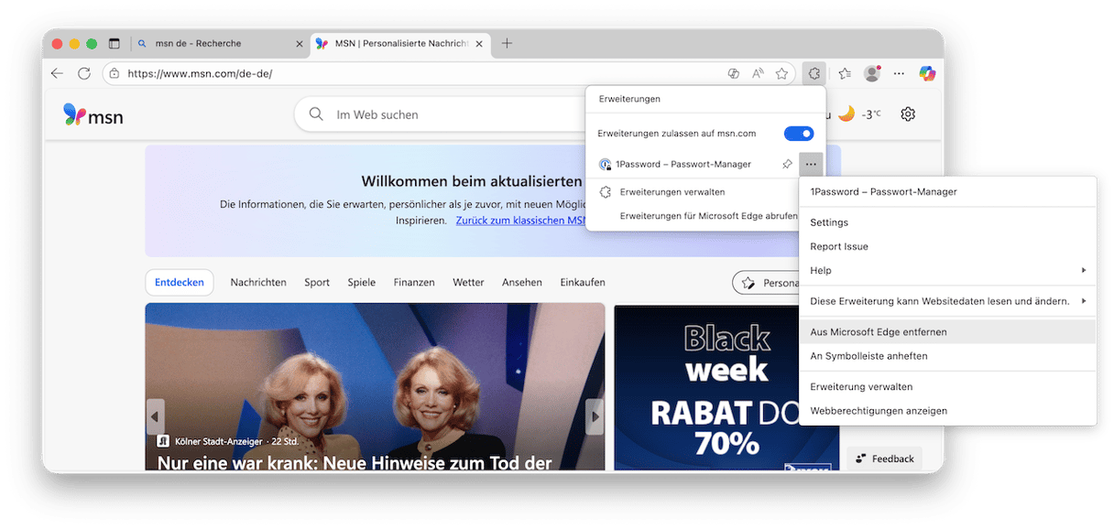Open 1Password more options three-dot button
The width and height of the screenshot is (1114, 529).
811,165
